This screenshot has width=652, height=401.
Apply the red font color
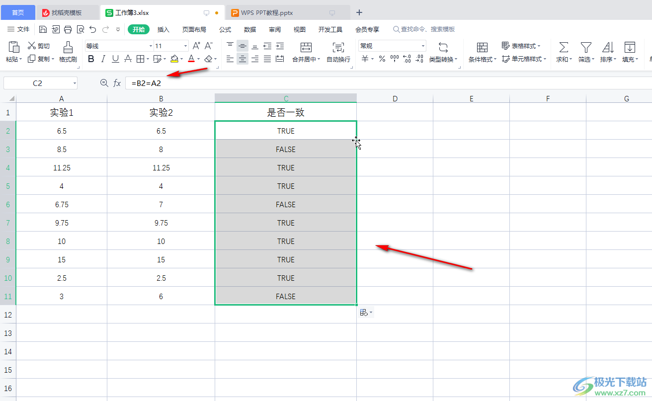click(x=191, y=59)
